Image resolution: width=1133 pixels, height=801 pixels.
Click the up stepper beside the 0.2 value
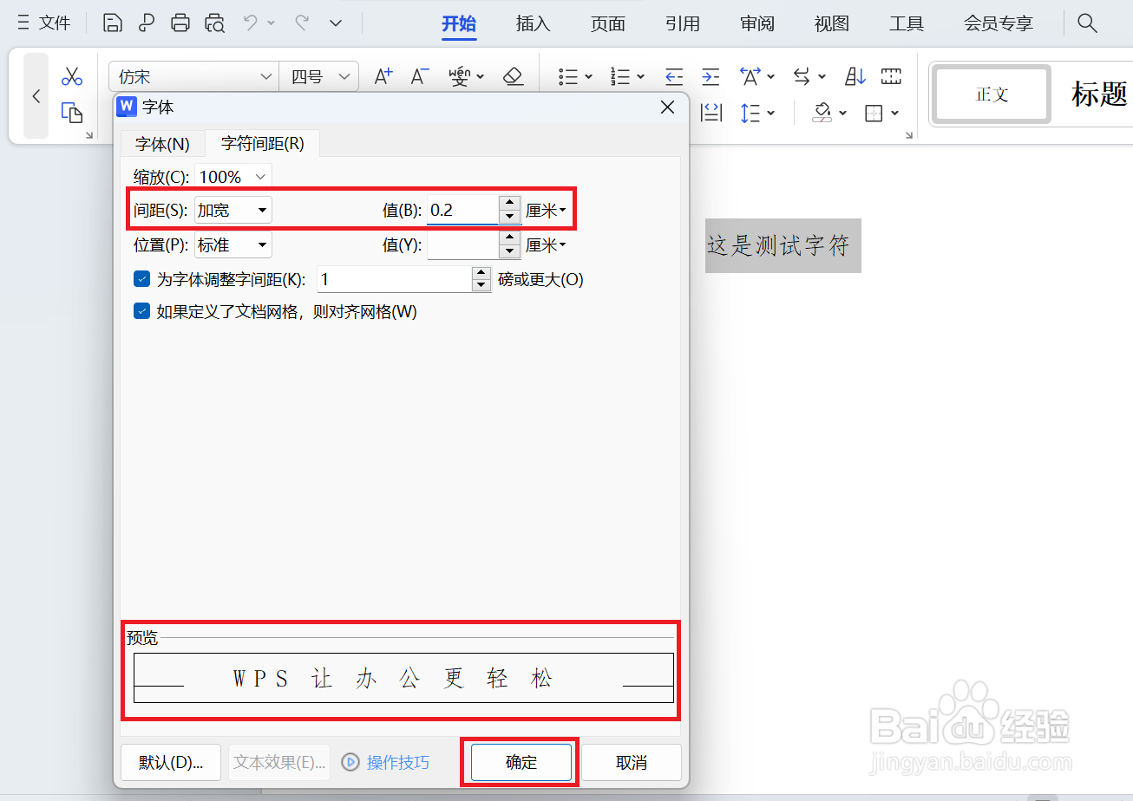coord(509,203)
